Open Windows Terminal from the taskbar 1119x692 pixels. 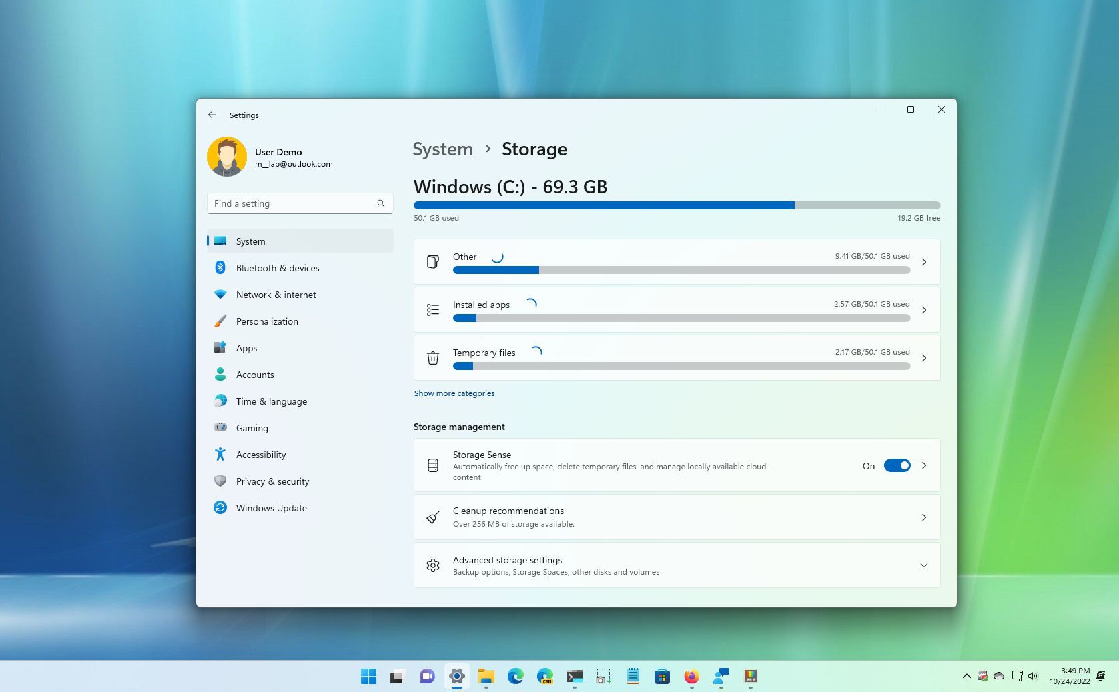[575, 676]
